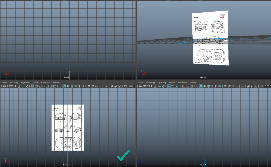
Task: Click Use All Lights in front view toolbar
Action: 79,86
